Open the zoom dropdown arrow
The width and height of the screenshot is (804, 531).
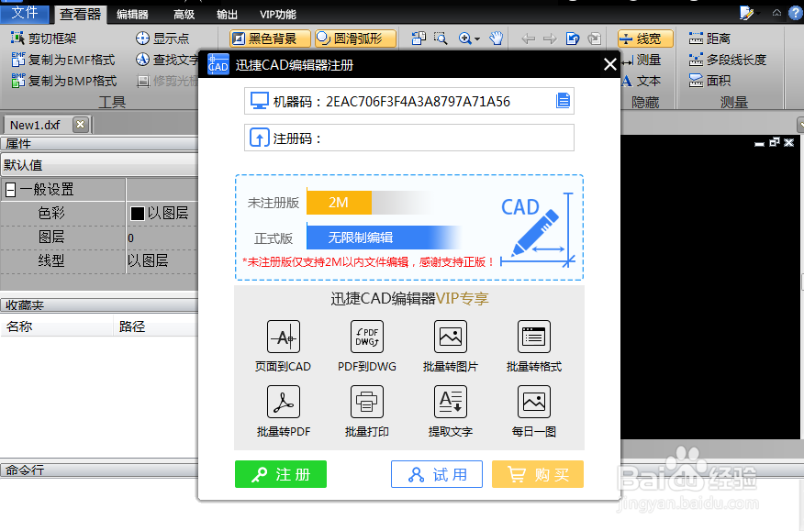tap(478, 39)
